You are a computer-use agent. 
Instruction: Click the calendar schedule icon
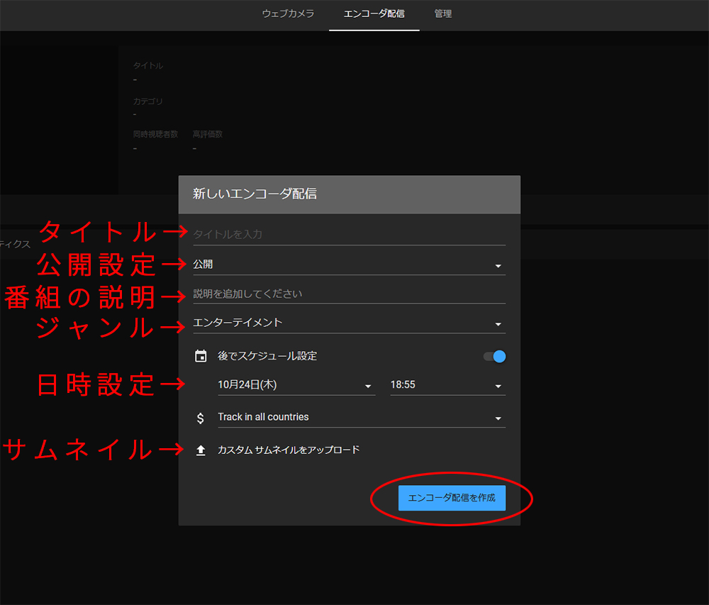(201, 356)
